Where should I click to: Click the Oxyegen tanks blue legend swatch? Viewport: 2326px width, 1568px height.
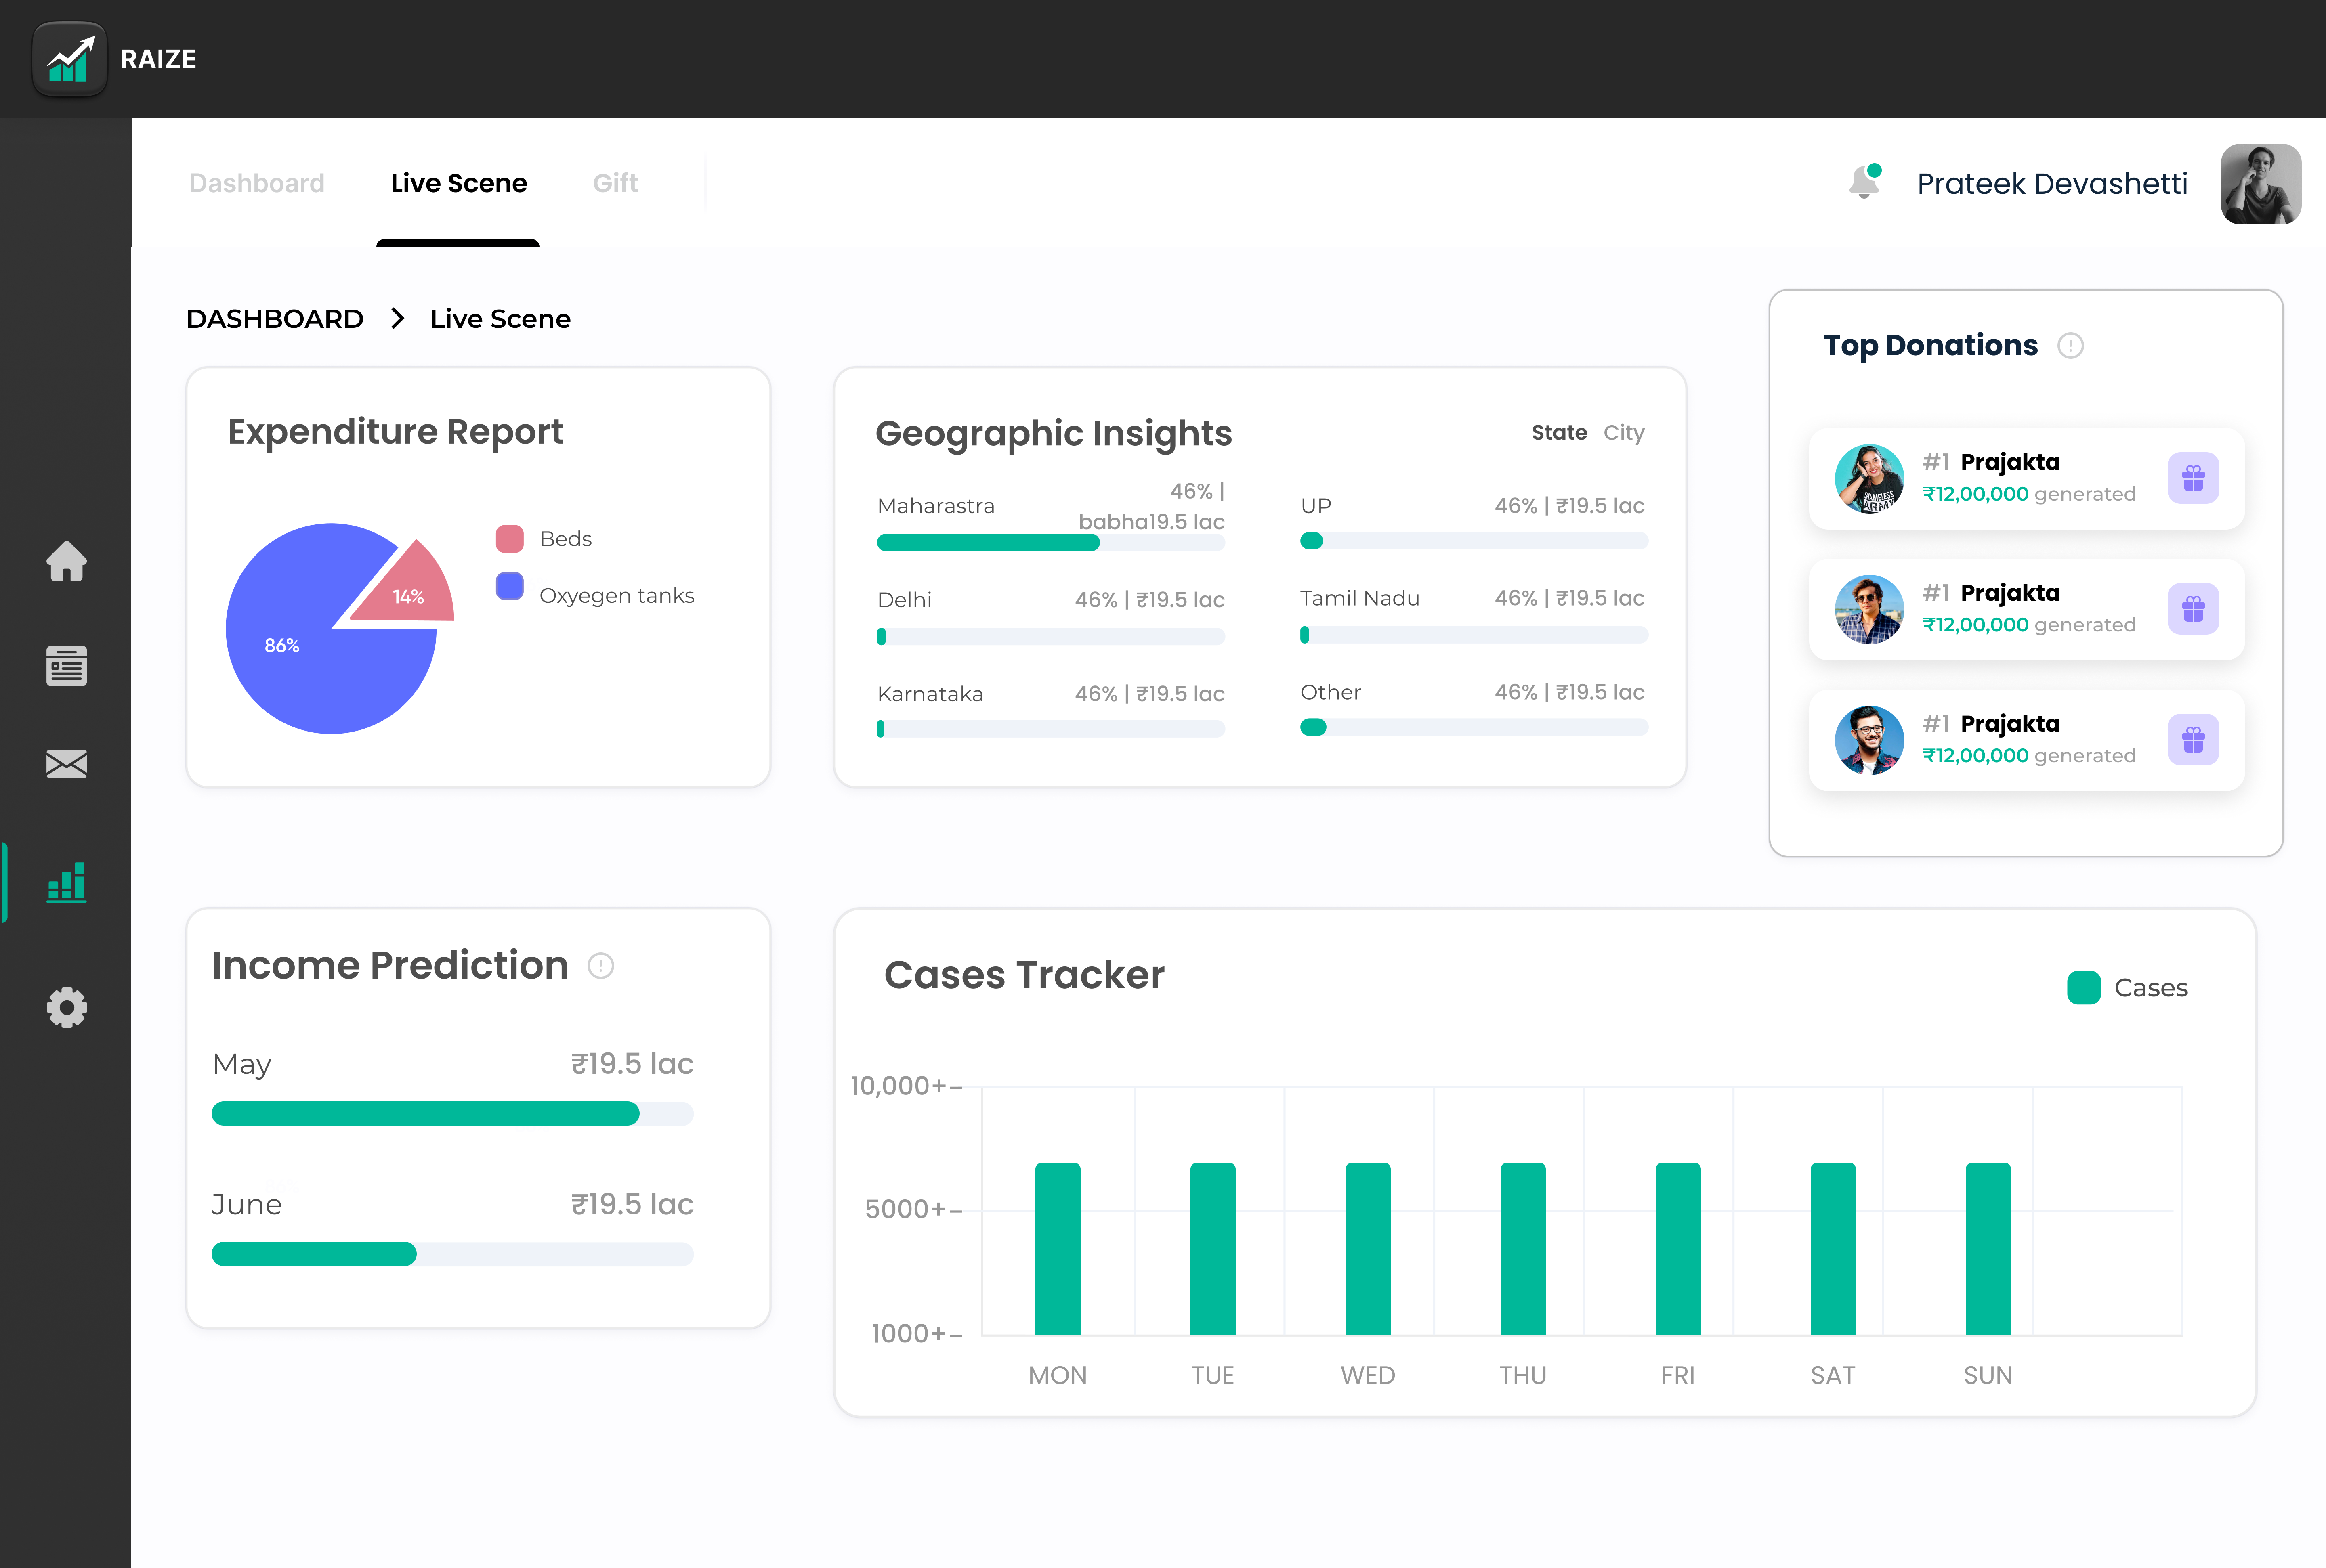510,586
